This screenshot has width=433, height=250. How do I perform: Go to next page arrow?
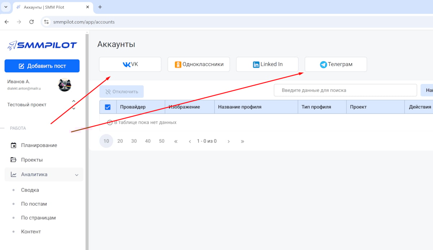(x=228, y=141)
